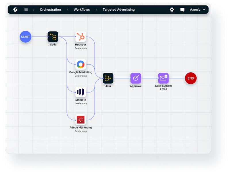230x175 pixels.
Task: Select the Hubspot node icon
Action: (x=80, y=37)
